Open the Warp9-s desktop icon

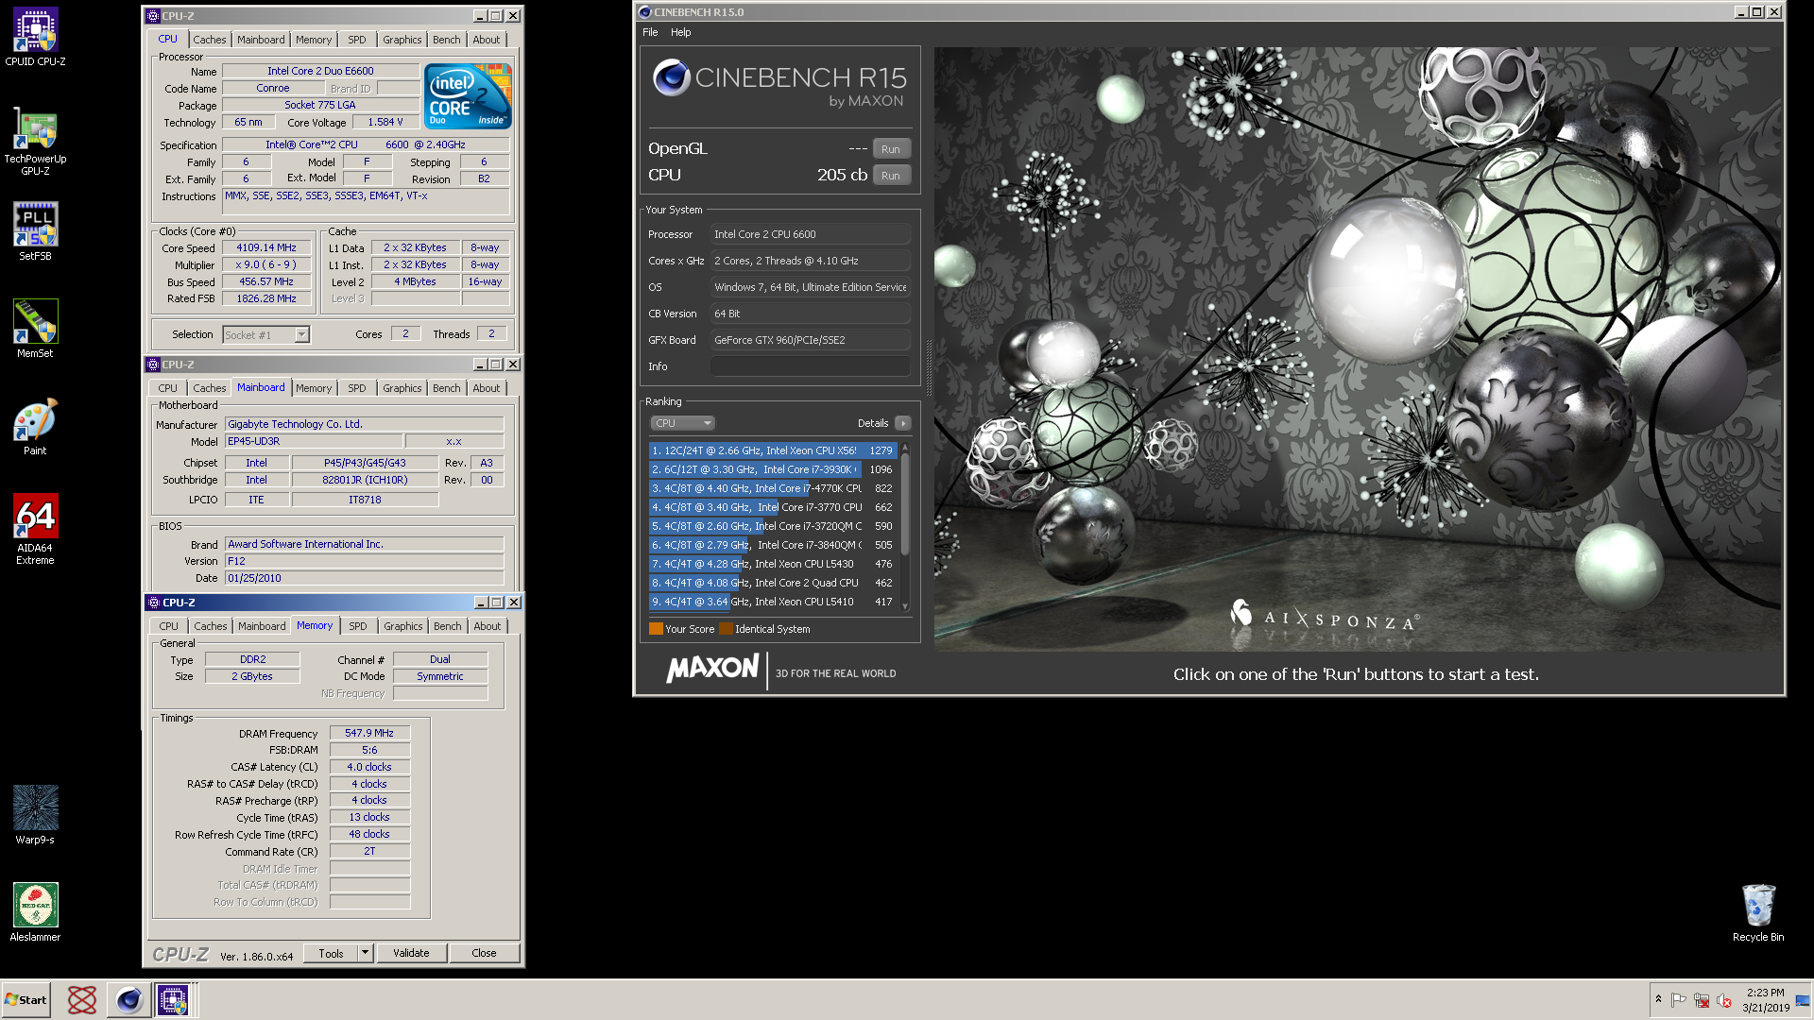coord(35,814)
